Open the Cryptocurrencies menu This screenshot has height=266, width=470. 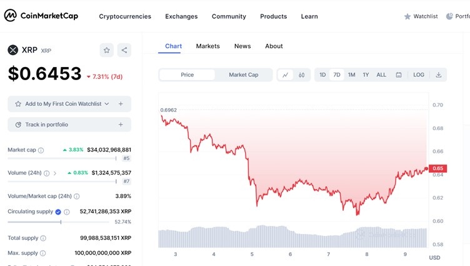pos(125,16)
